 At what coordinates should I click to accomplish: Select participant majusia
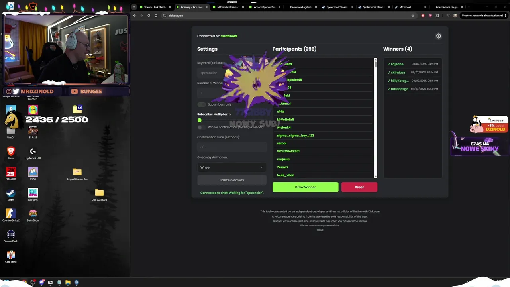tap(283, 159)
